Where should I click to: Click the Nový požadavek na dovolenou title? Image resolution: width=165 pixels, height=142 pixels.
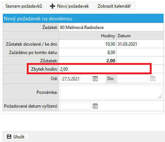[x=38, y=18]
